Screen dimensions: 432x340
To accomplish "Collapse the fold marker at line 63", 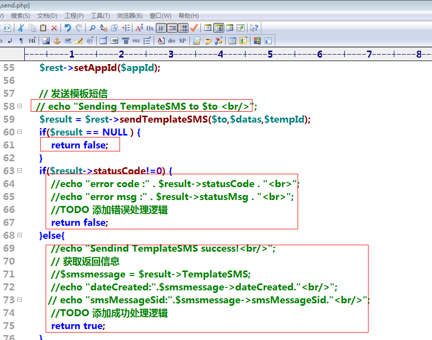I will 19,170.
